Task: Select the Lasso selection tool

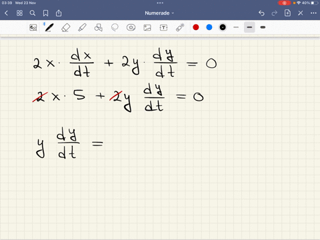Action: coord(115,27)
